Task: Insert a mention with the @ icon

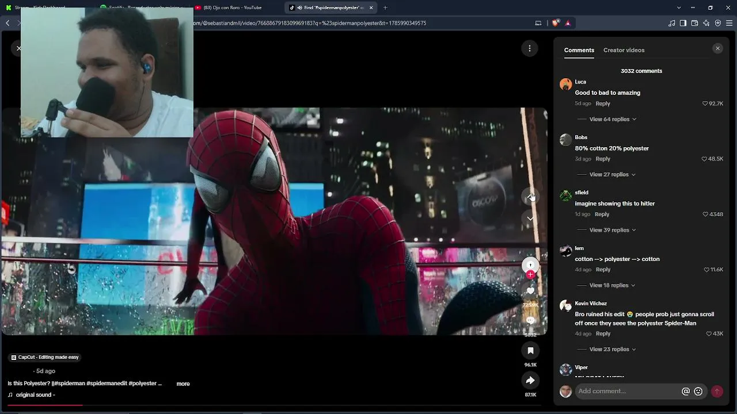Action: pos(686,392)
